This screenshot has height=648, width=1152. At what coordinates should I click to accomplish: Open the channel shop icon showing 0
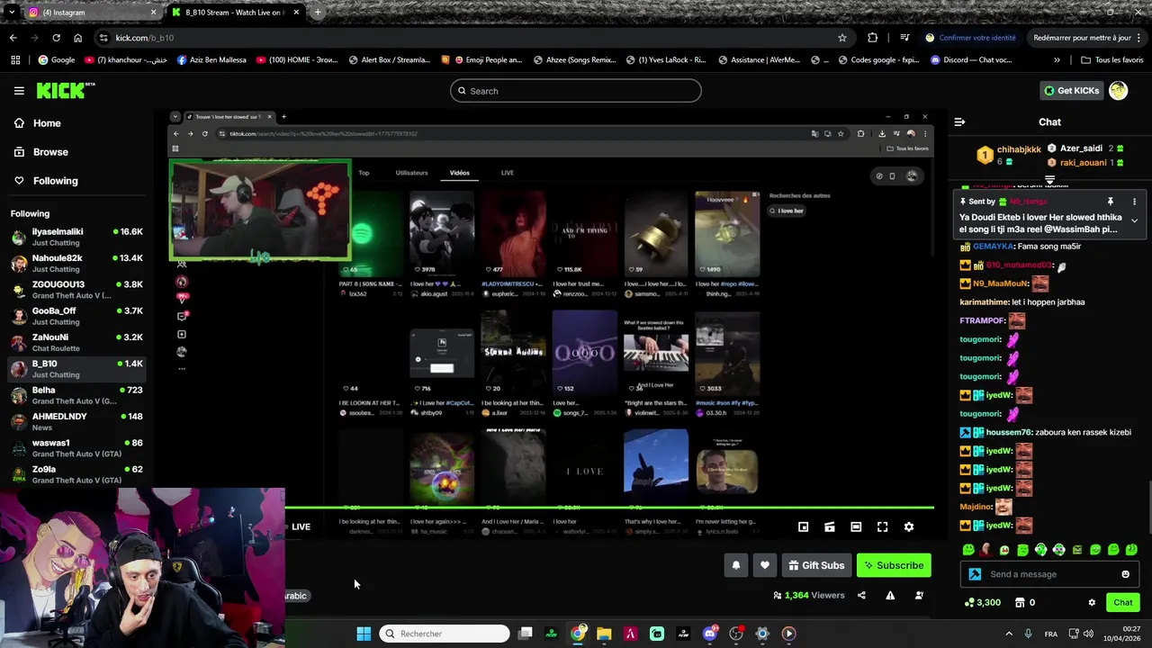coord(1025,603)
